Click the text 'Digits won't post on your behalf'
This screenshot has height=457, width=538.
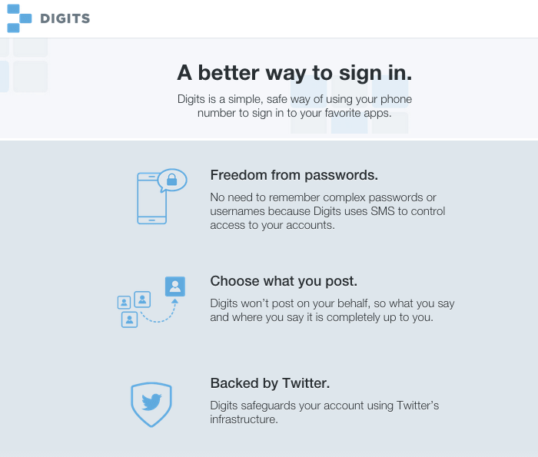point(290,303)
